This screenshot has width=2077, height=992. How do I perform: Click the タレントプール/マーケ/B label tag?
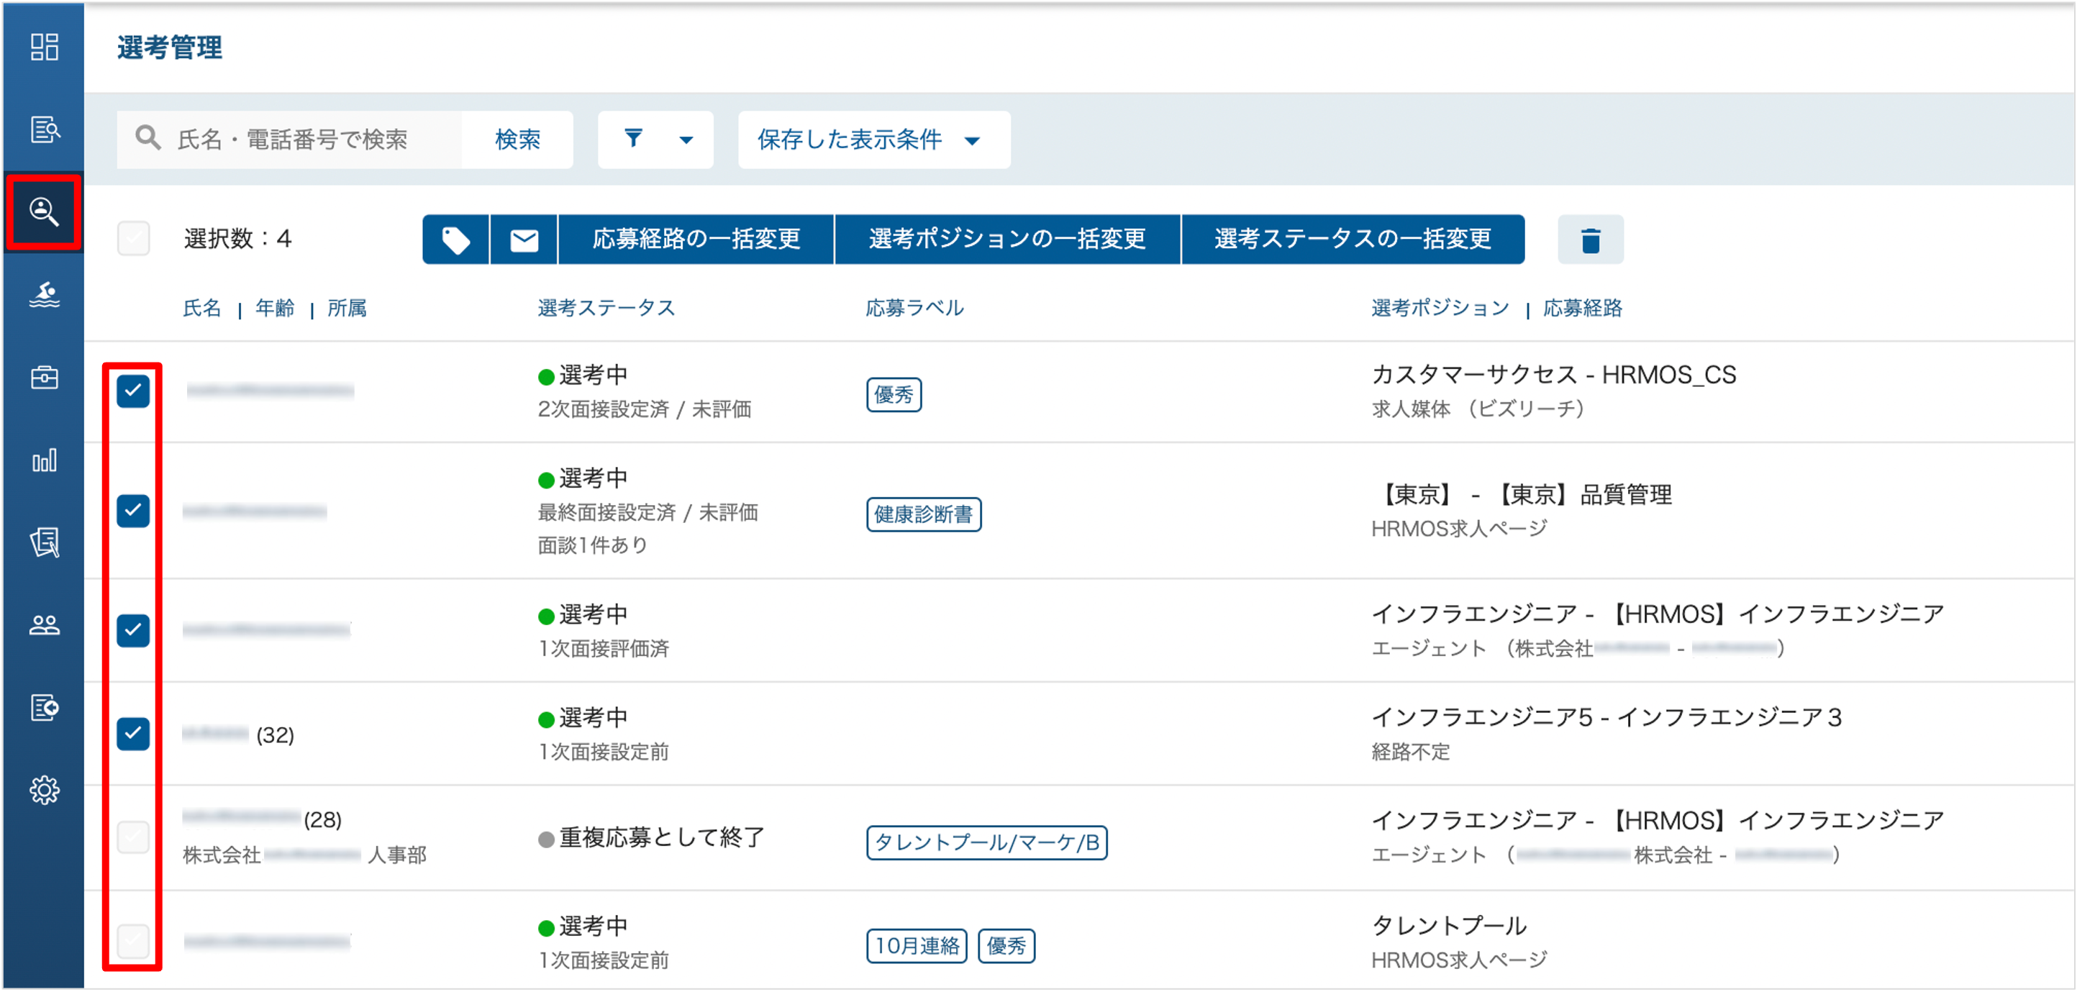click(986, 843)
